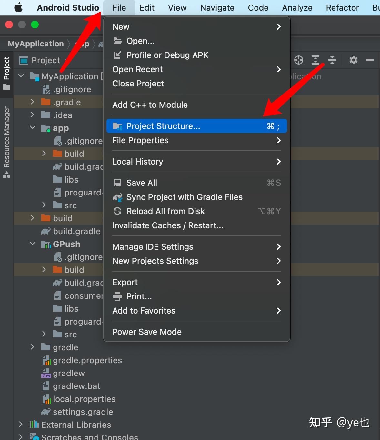Toggle the Project tool window side tab

(x=6, y=73)
